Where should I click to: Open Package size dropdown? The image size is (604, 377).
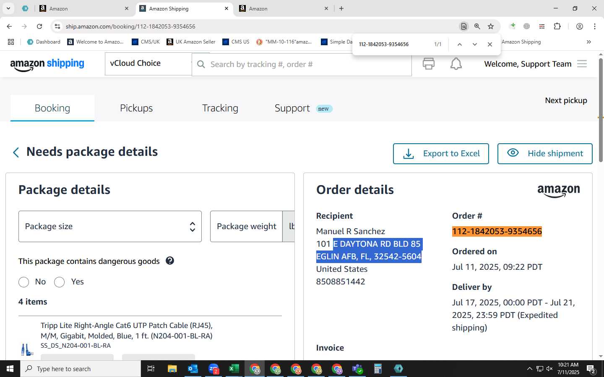click(110, 226)
